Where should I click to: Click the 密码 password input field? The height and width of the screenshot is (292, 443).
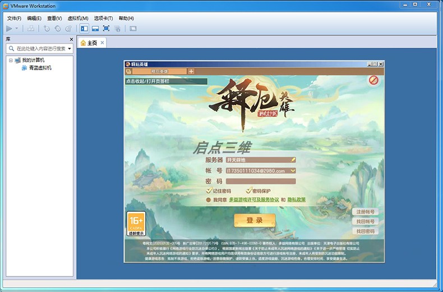(x=261, y=181)
